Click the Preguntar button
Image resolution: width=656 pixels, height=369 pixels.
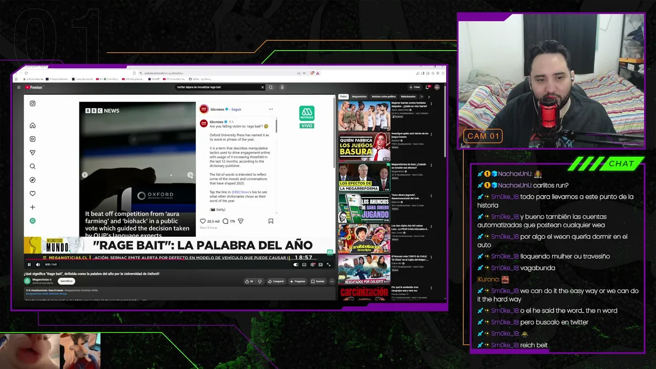[x=298, y=281]
